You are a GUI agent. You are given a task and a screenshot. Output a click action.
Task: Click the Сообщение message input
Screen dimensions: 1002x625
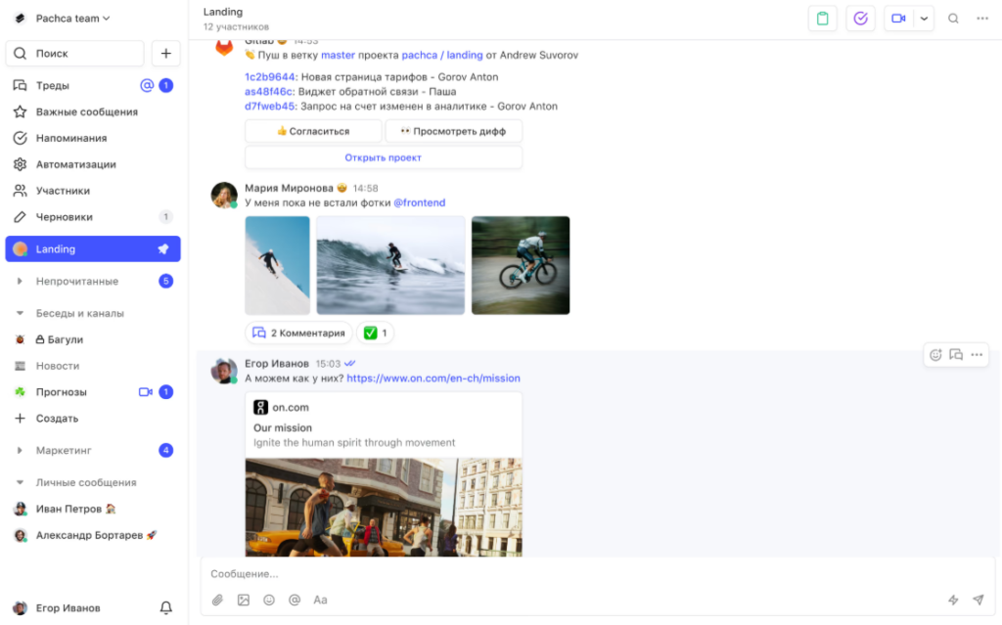tap(598, 574)
